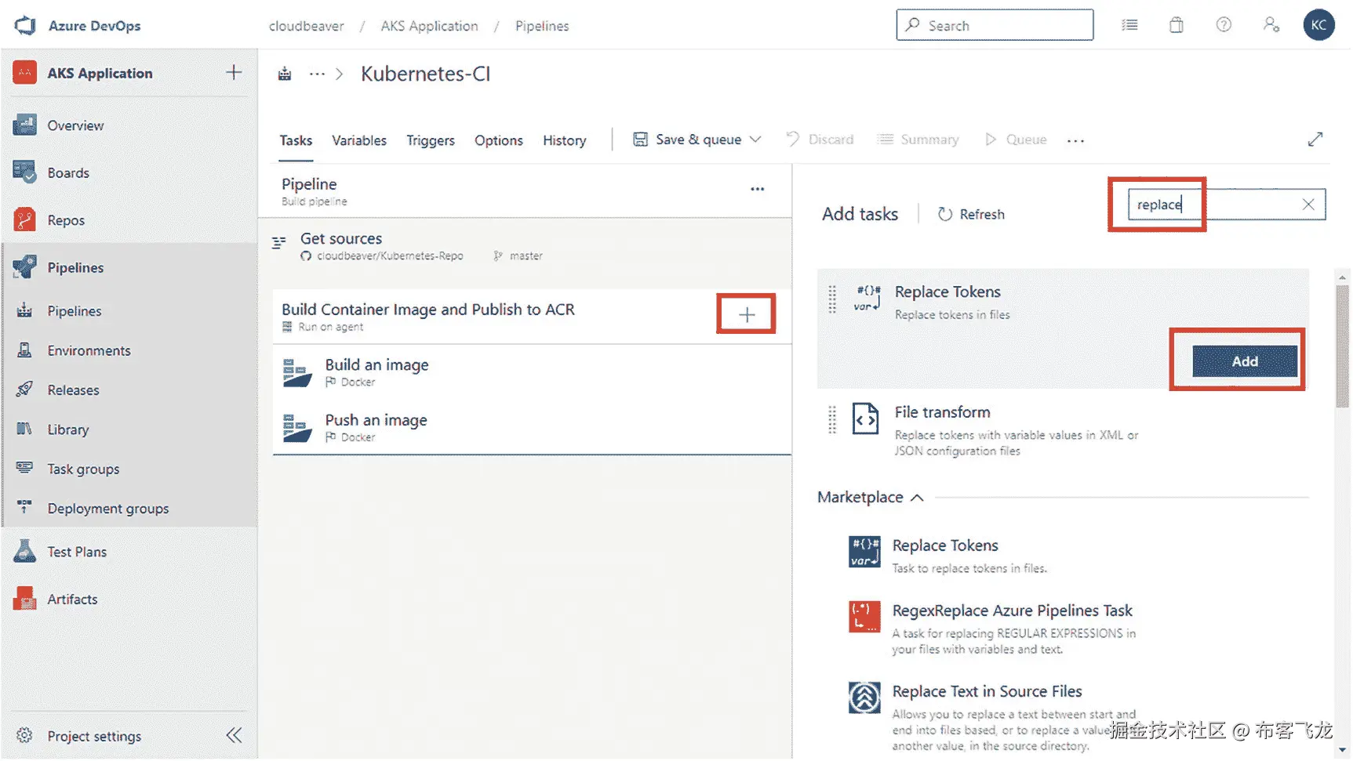Switch to the Options tab
The width and height of the screenshot is (1353, 761).
(x=499, y=140)
